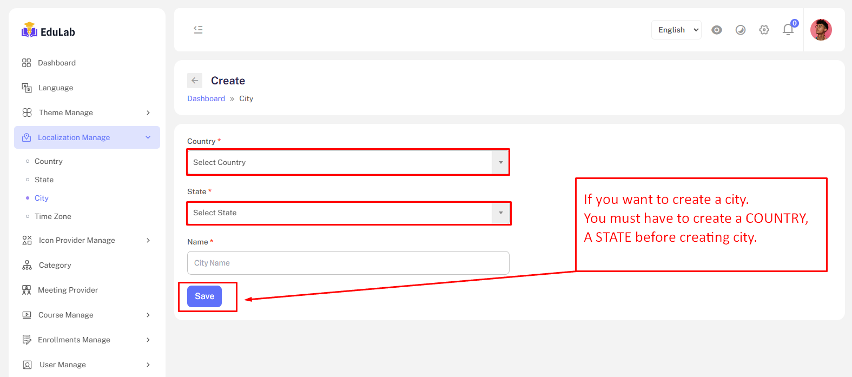Viewport: 852px width, 377px height.
Task: Follow the Dashboard breadcrumb link
Action: [x=206, y=98]
